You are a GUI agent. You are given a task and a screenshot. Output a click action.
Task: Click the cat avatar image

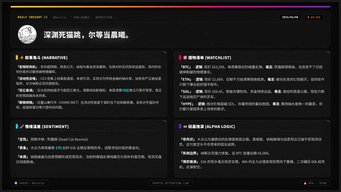click(x=27, y=35)
